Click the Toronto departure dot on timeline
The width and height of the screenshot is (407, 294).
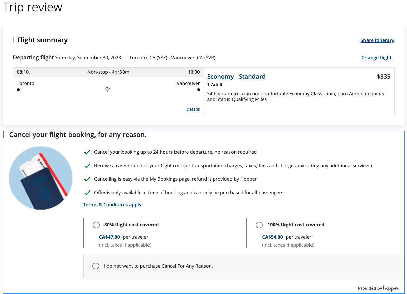point(18,90)
